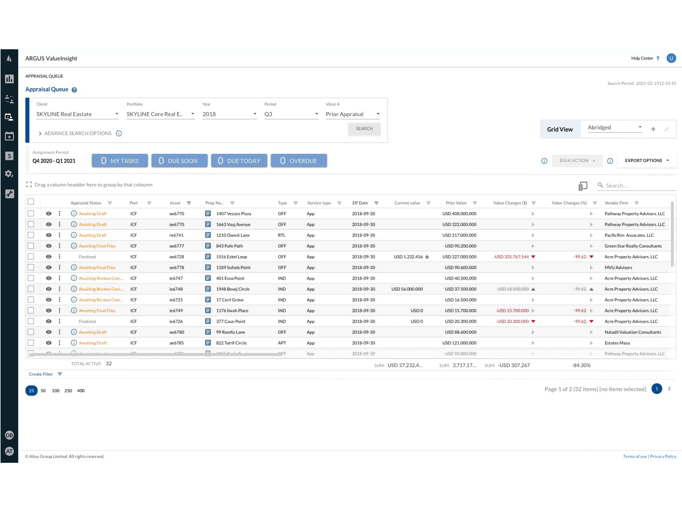Open Privacy Policy link
The image size is (682, 511).
(x=663, y=456)
